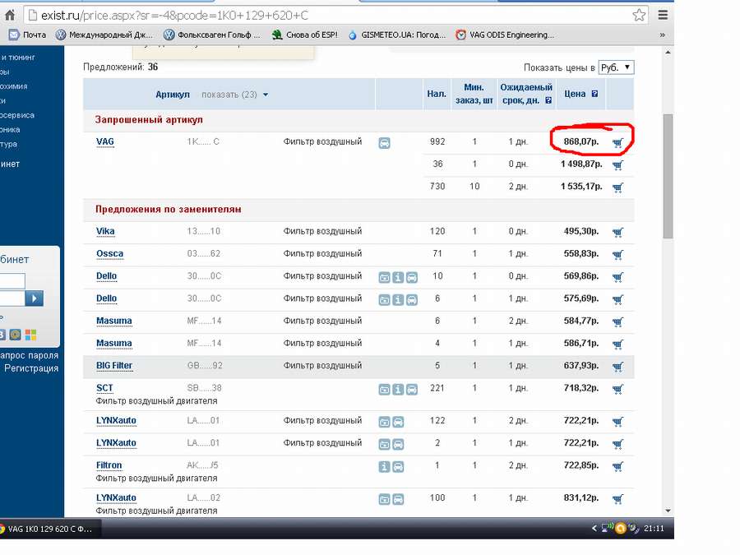The height and width of the screenshot is (555, 740).
Task: Add the Masuma 586,71р. filter to cart
Action: 617,344
